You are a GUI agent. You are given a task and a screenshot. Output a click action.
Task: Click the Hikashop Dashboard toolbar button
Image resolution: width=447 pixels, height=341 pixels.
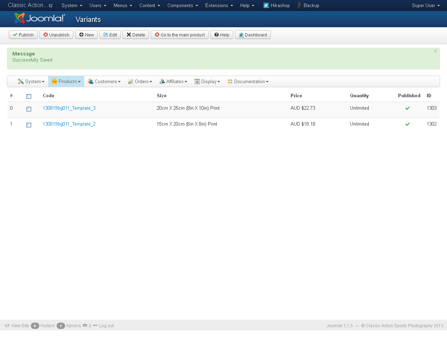point(253,35)
